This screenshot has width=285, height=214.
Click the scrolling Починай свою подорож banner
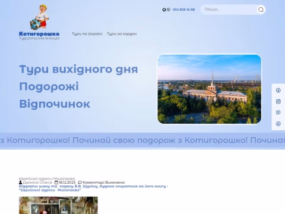pos(142,140)
